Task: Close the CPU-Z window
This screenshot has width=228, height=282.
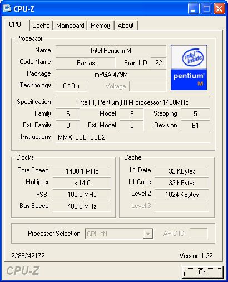Action: click(x=219, y=9)
